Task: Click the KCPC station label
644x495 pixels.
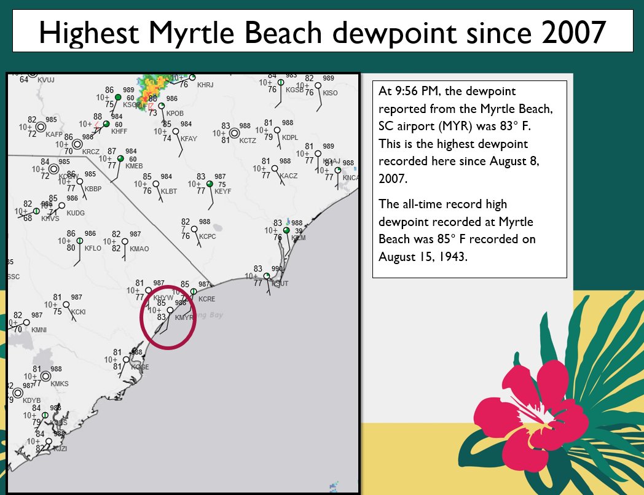Action: pyautogui.click(x=208, y=236)
